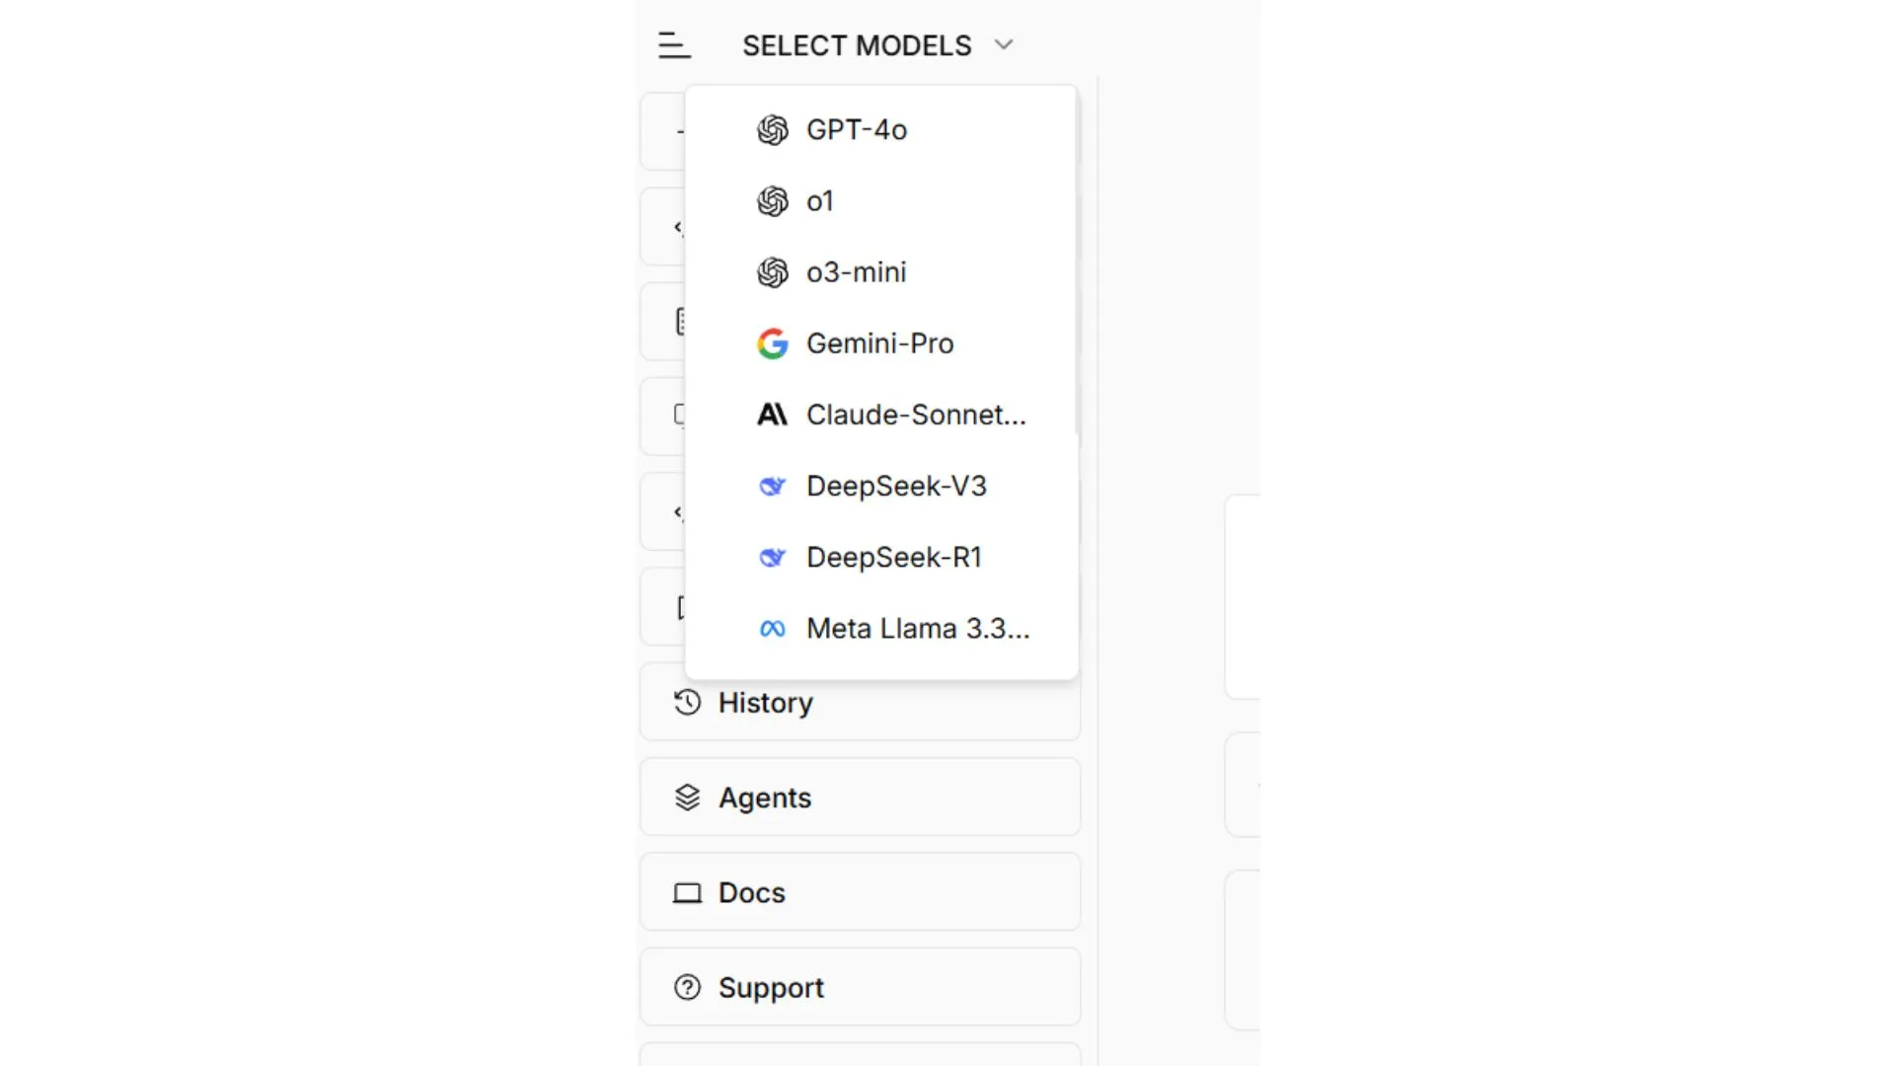Select DeepSeek-R1 model option

tap(881, 558)
